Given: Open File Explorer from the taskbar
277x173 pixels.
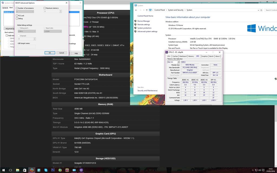Looking at the screenshot, I should 18,170.
